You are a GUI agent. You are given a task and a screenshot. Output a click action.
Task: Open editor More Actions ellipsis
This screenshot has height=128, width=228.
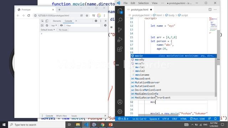(x=215, y=10)
